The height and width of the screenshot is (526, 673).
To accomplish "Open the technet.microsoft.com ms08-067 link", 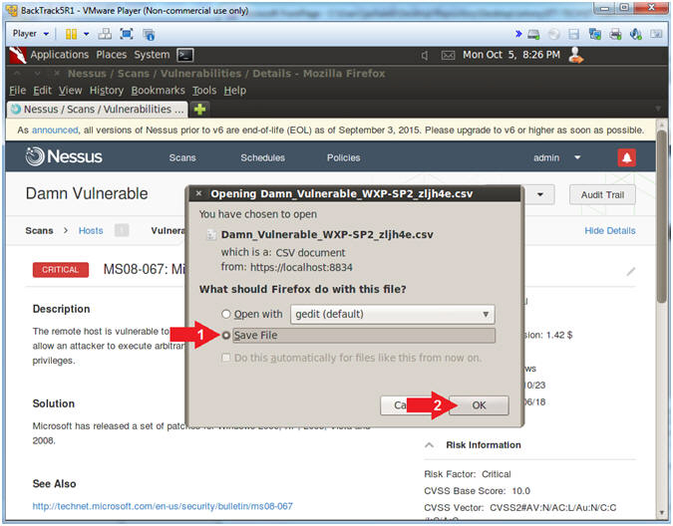I will pyautogui.click(x=163, y=506).
